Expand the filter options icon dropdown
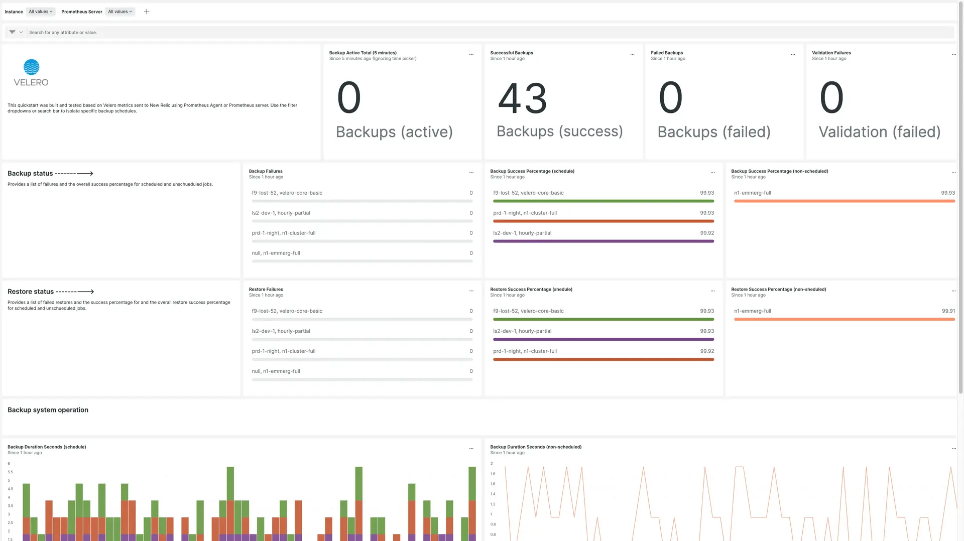Screen dimensions: 964x541 pos(16,32)
